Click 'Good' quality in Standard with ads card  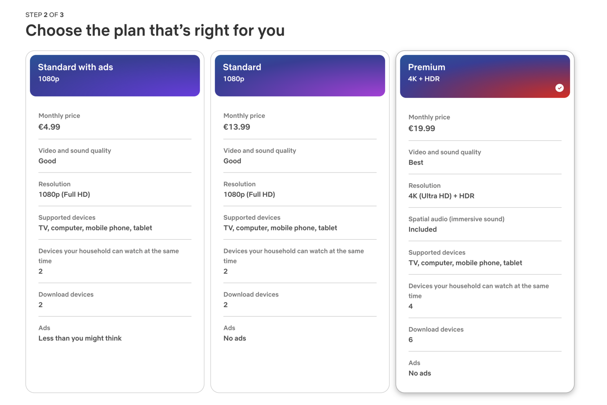(x=47, y=161)
